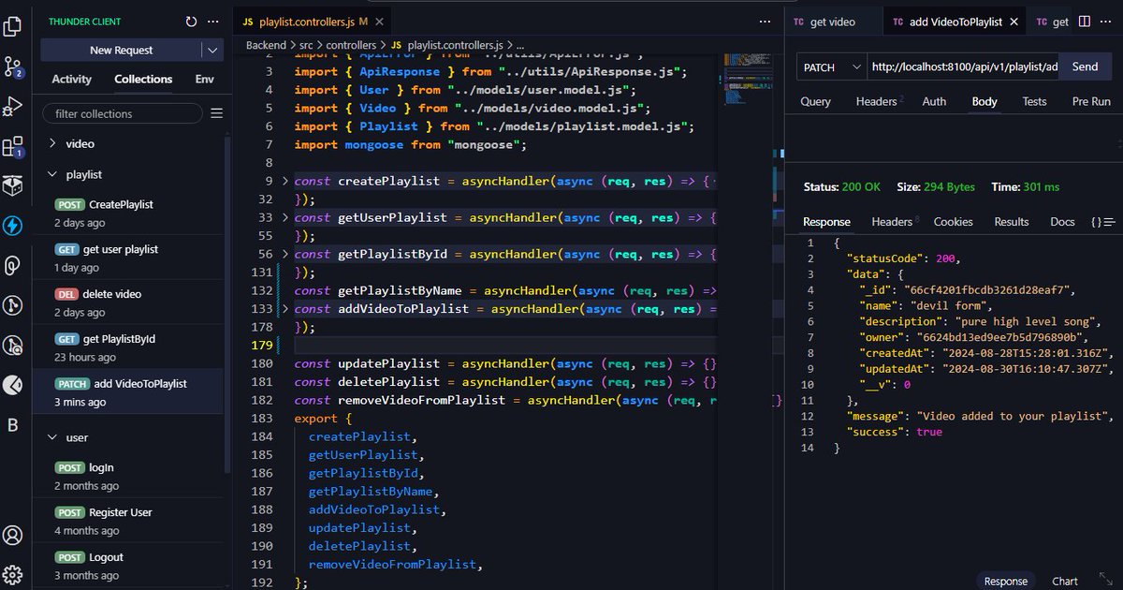Click the B icon in activity bar

click(x=13, y=425)
